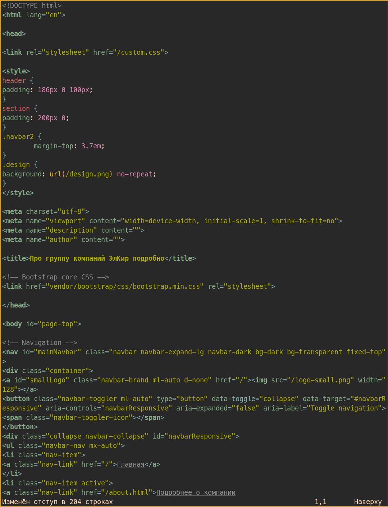Click the li nav-item active line

coord(58,483)
